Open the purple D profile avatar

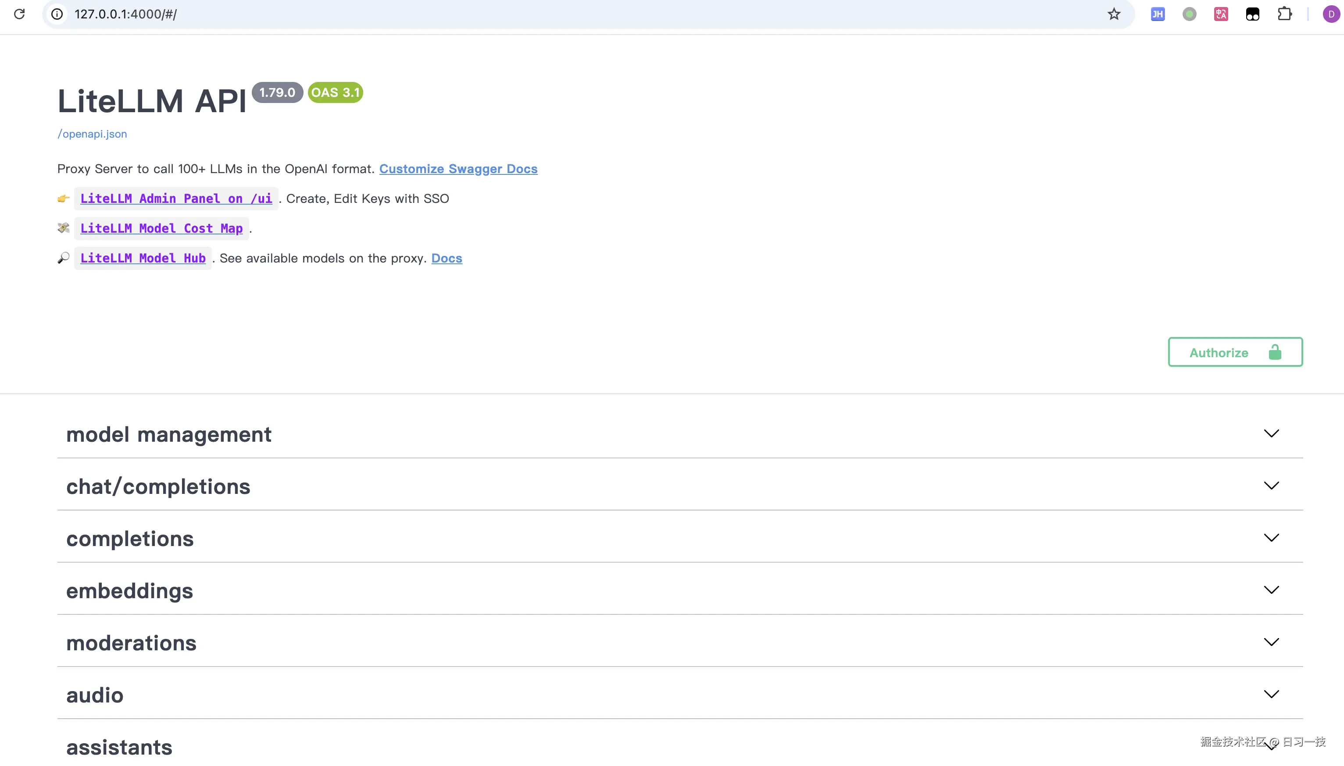(x=1331, y=14)
